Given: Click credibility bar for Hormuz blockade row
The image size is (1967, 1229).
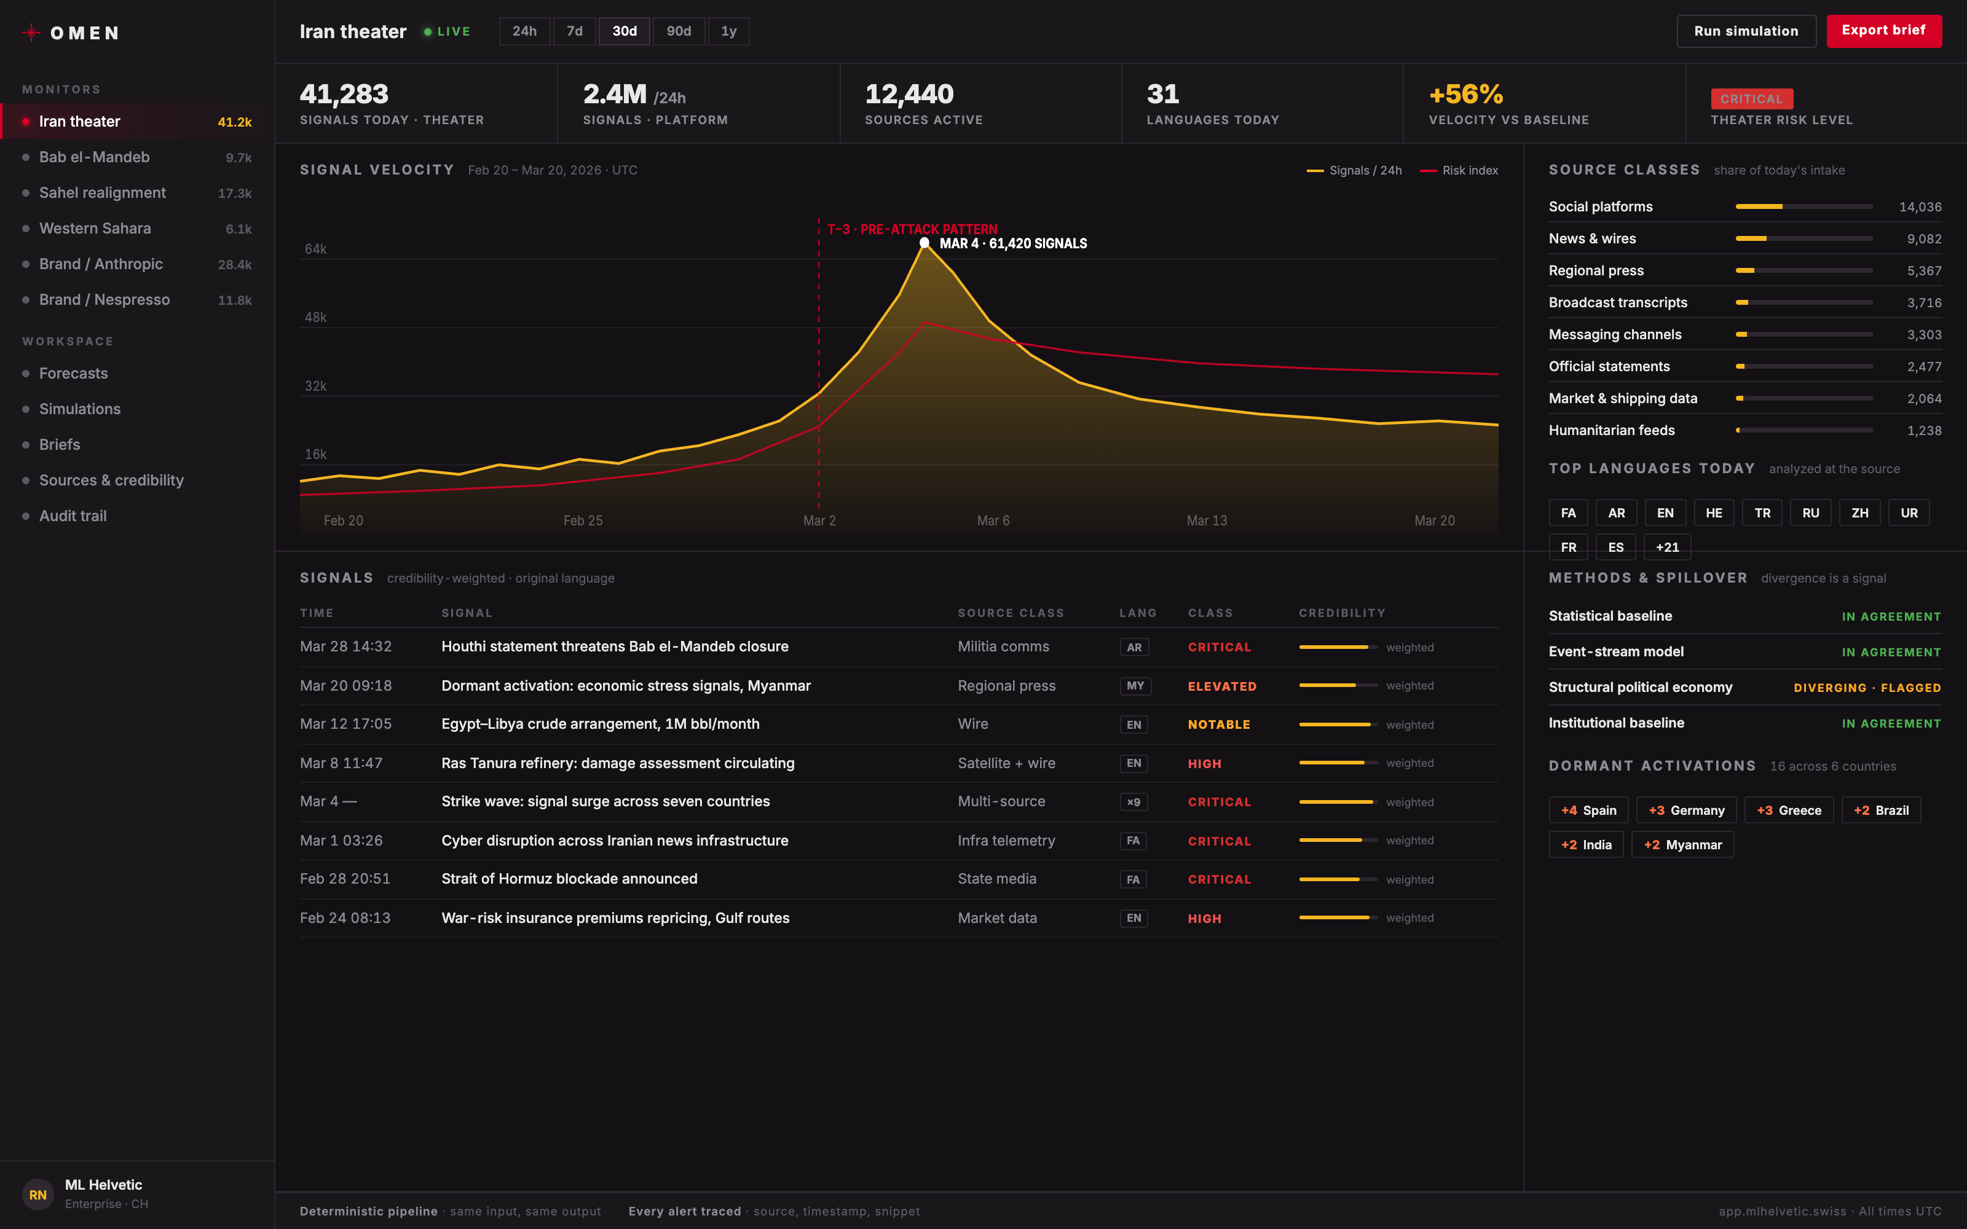Looking at the screenshot, I should [1338, 879].
